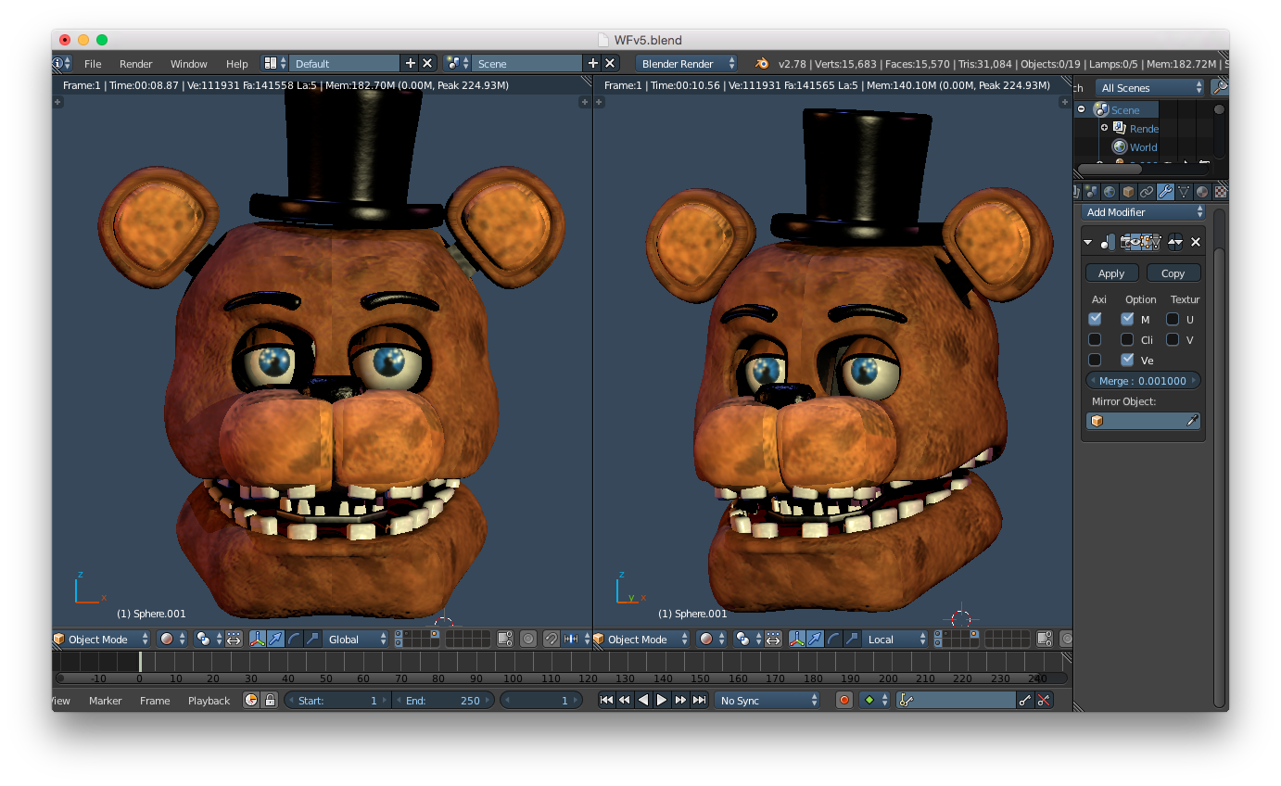This screenshot has width=1281, height=786.
Task: Switch to Scene properties tab icon
Action: (x=1091, y=192)
